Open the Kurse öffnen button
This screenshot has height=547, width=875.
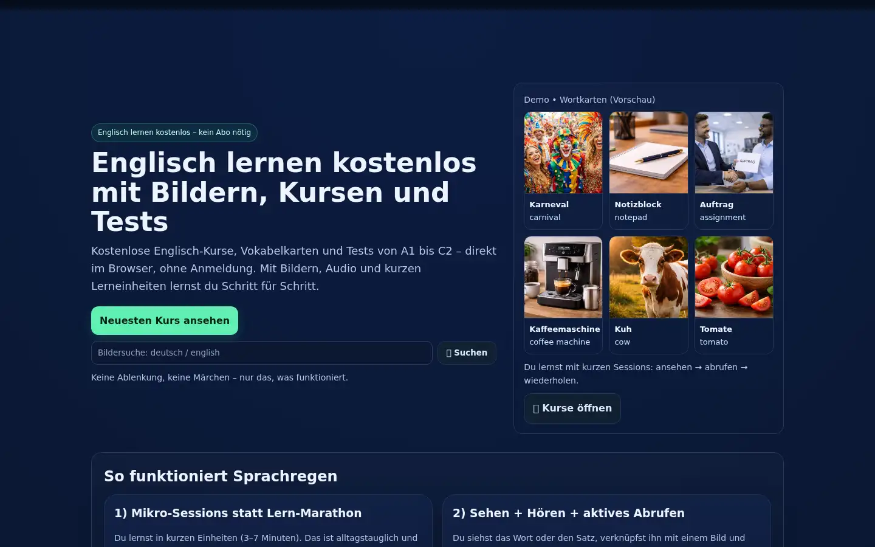click(x=572, y=408)
